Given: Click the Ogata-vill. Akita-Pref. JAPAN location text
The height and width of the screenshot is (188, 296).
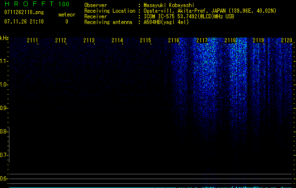Looking at the screenshot, I should (210, 11).
